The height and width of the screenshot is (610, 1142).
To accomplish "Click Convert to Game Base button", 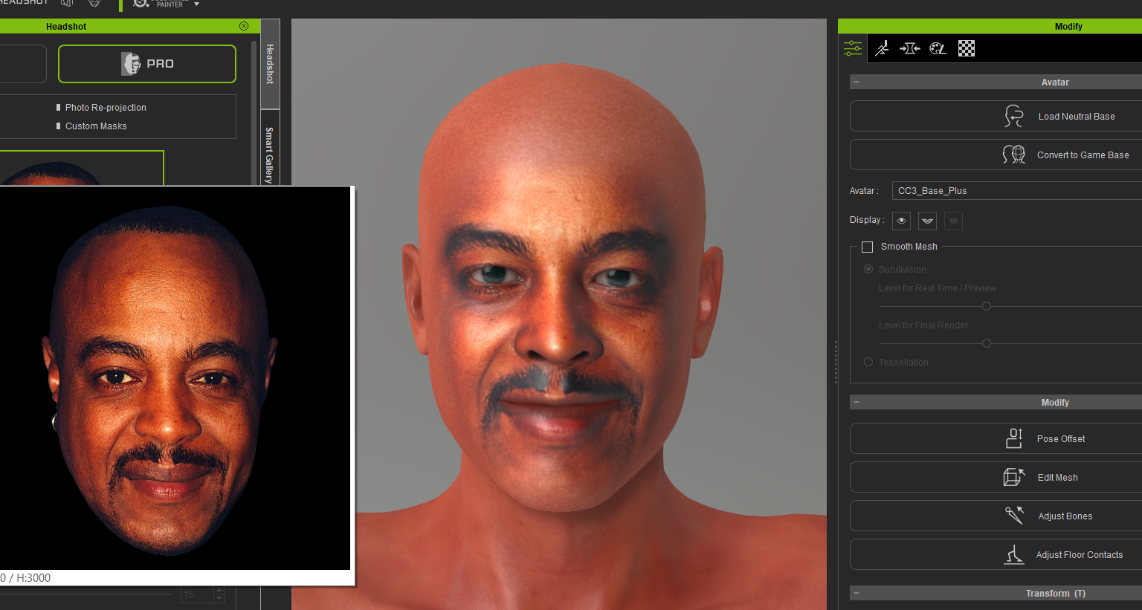I will click(996, 155).
